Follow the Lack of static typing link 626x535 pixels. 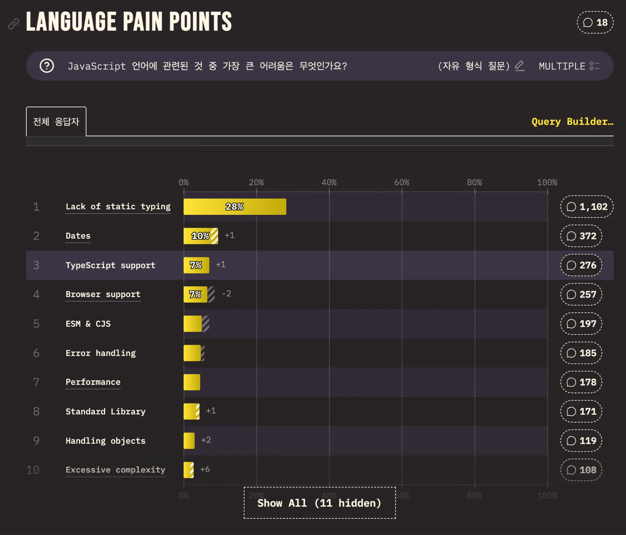click(x=118, y=206)
